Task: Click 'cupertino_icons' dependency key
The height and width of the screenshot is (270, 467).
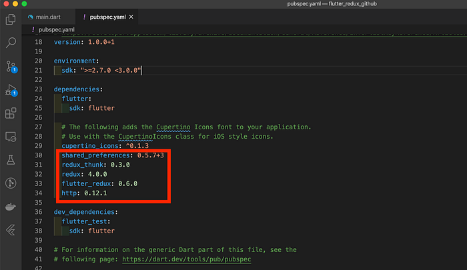Action: 90,145
